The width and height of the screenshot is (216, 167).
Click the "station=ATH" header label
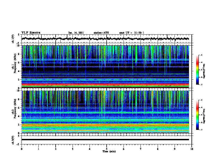point(101,33)
